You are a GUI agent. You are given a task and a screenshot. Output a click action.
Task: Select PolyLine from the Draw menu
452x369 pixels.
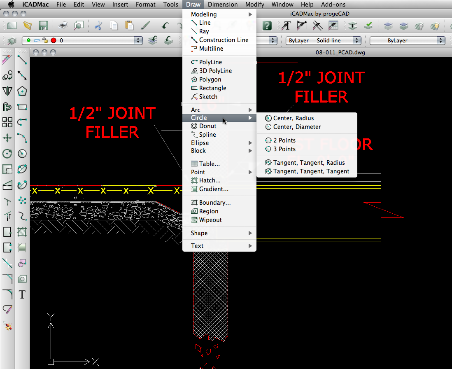[x=219, y=62]
